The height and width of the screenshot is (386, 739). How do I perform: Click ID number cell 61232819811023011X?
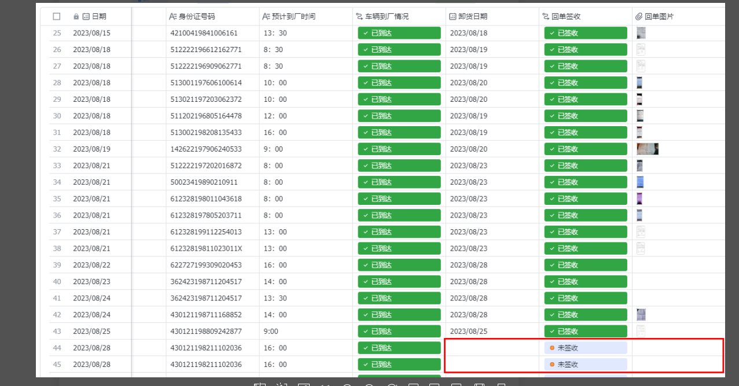(x=206, y=249)
